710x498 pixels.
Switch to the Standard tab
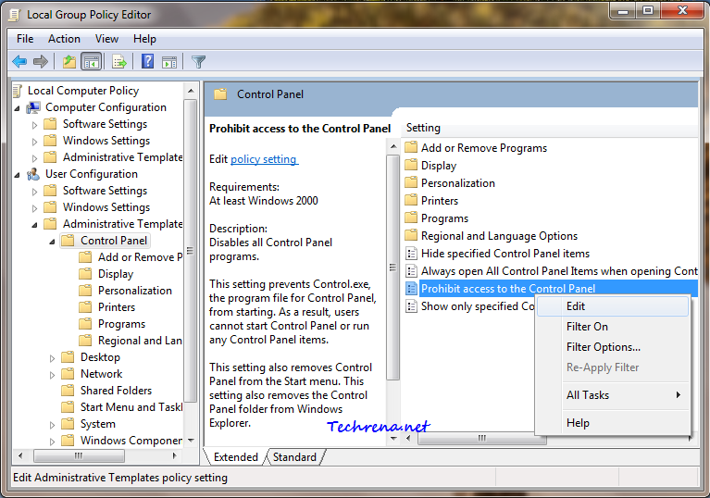[294, 457]
